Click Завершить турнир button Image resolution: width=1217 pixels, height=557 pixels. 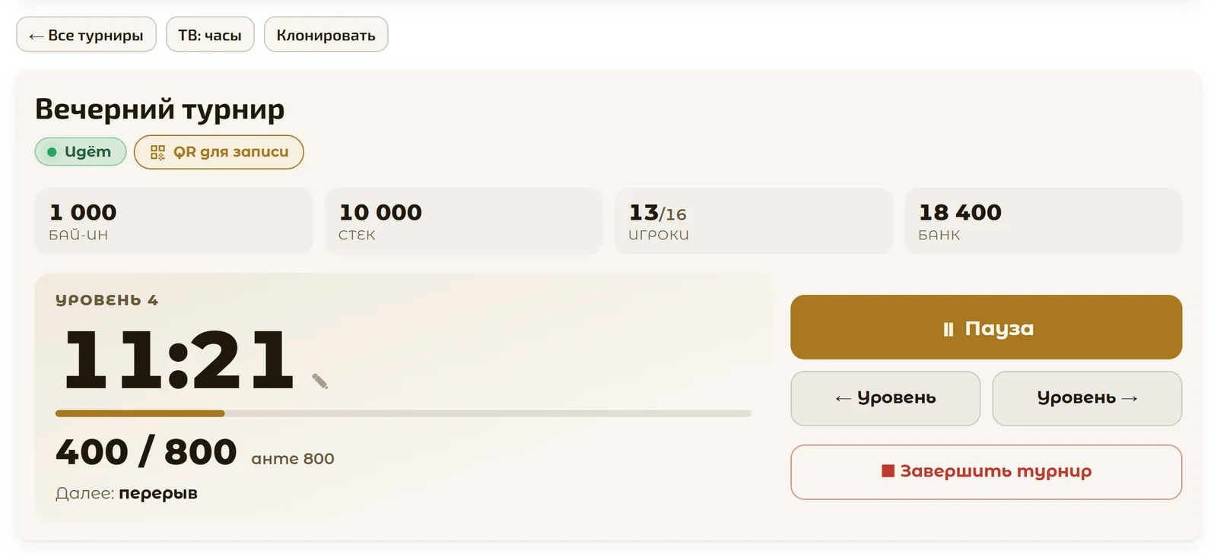[x=986, y=472]
